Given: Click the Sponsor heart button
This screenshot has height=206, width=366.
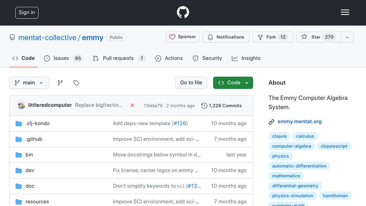Looking at the screenshot, I should point(183,37).
